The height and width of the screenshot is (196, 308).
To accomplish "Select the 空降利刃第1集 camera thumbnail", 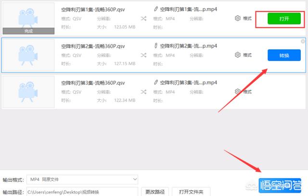I will coord(28,18).
